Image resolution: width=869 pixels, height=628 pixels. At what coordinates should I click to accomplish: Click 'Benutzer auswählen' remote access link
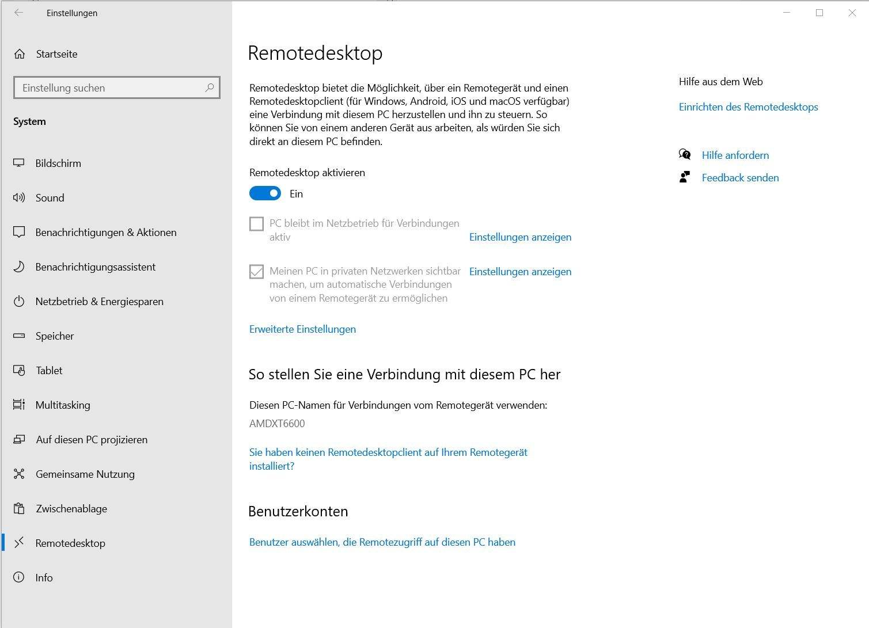382,542
